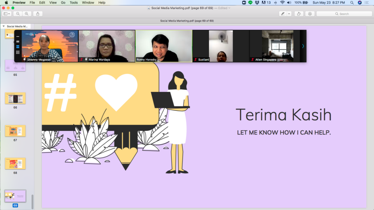Open the View menu

point(53,3)
